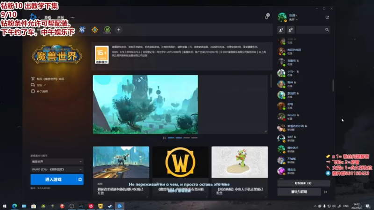Select friend KeLvin in the list

point(303,117)
